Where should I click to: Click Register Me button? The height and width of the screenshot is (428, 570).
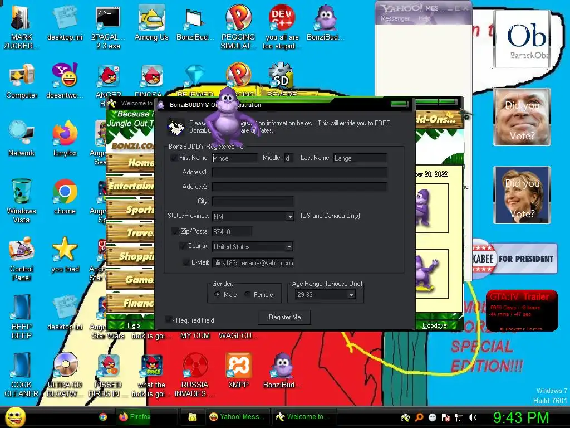coord(284,317)
